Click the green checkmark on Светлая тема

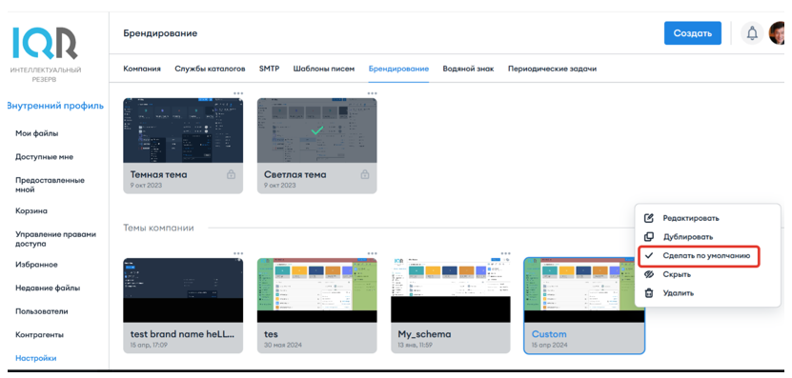point(316,130)
